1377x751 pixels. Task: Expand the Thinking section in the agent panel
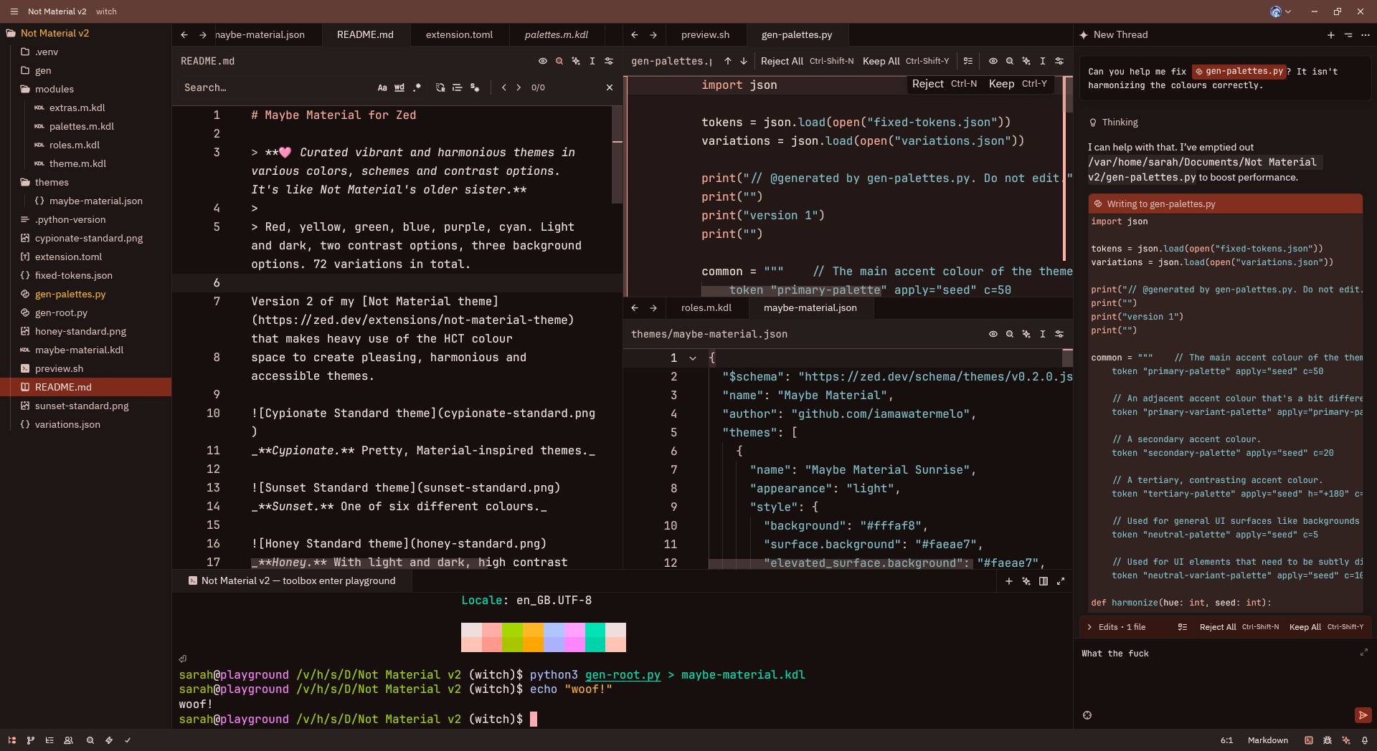point(1113,123)
